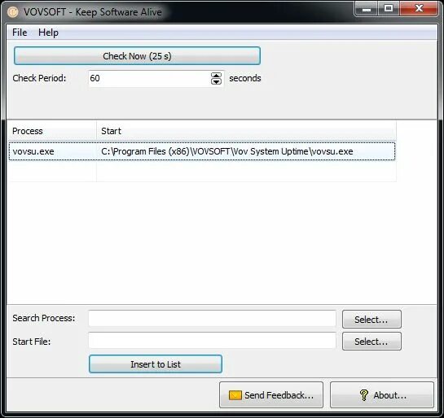Click the Start column header
The width and height of the screenshot is (444, 418).
246,131
